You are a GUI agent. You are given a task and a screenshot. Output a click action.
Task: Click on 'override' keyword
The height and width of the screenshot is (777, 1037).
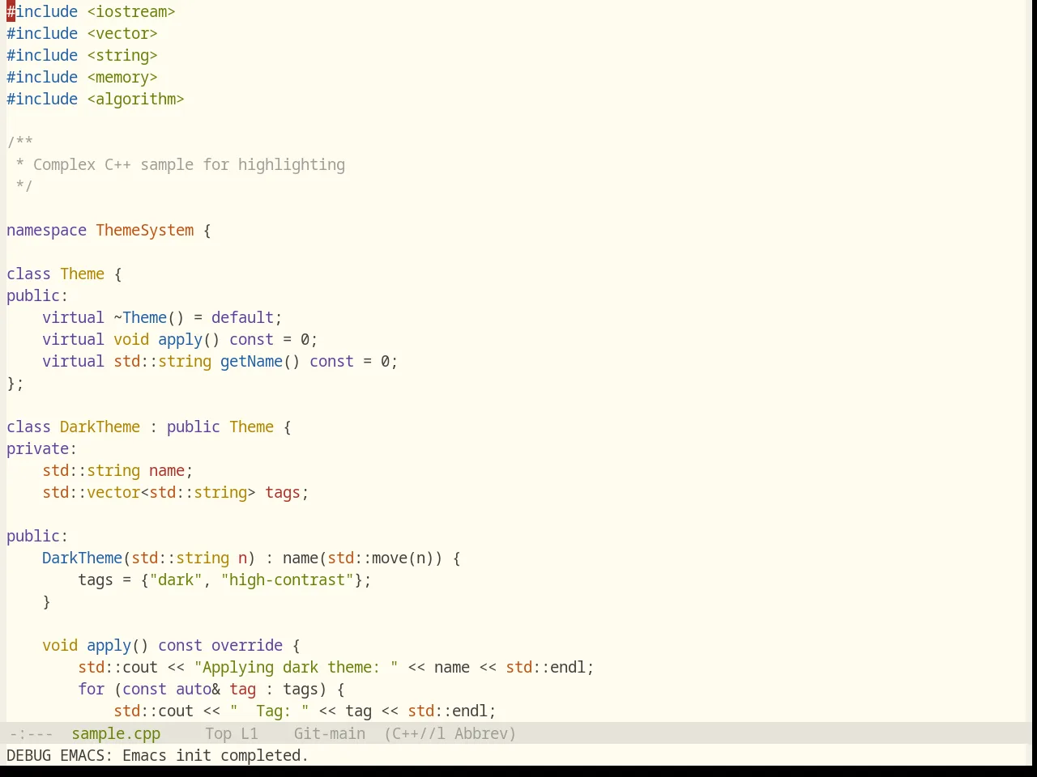coord(247,646)
